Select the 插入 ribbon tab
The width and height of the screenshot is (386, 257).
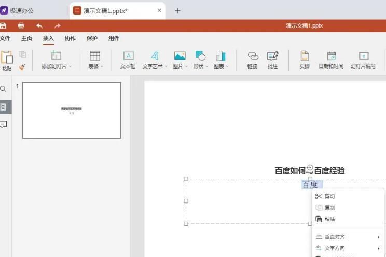[48, 38]
